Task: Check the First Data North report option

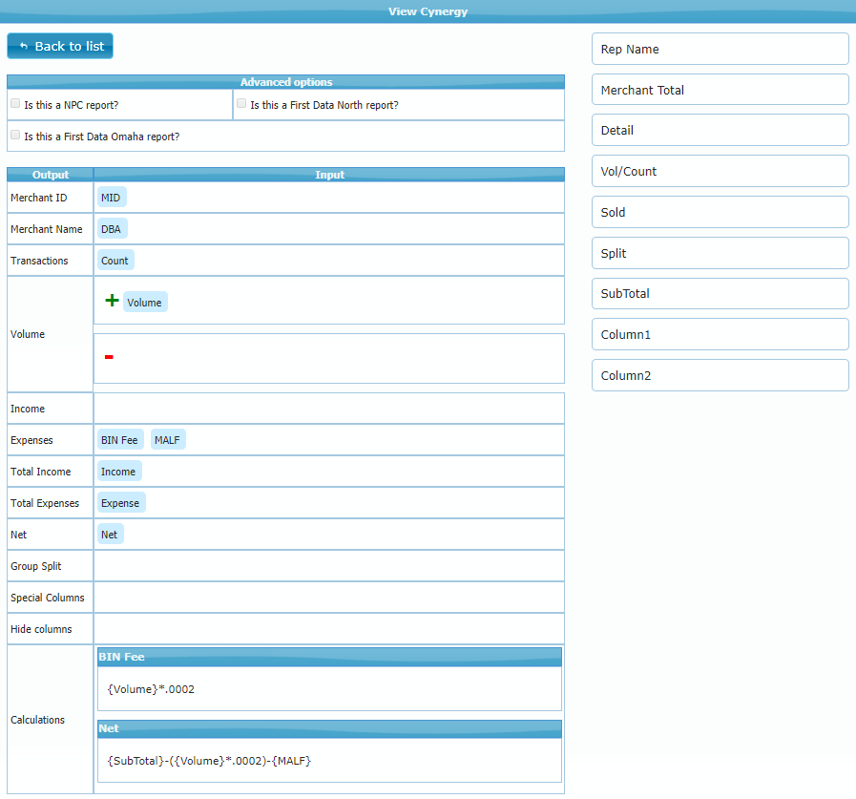Action: (x=241, y=103)
